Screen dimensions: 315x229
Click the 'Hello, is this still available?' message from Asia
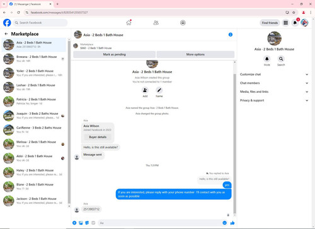(x=101, y=147)
